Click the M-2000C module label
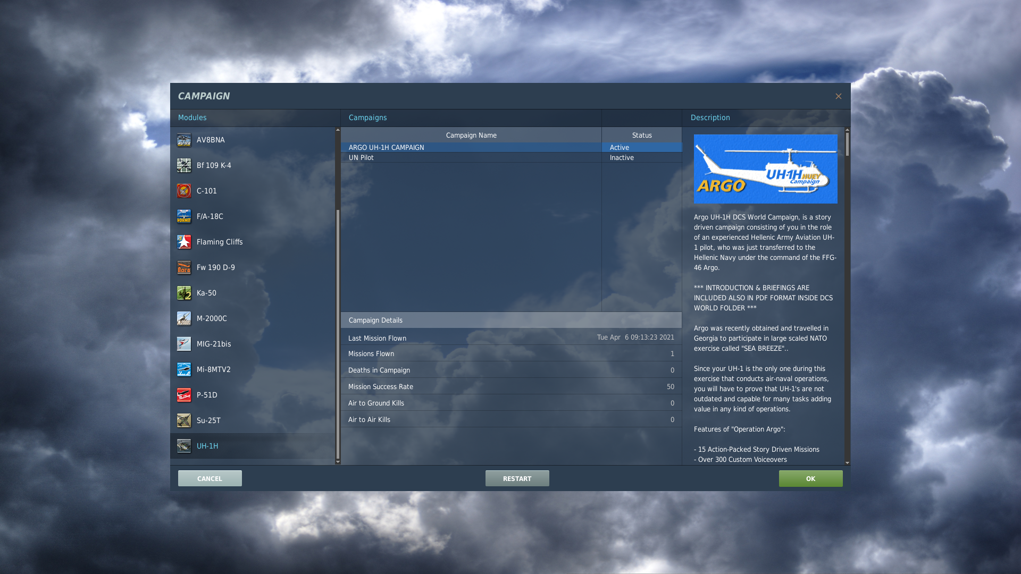 click(x=212, y=318)
